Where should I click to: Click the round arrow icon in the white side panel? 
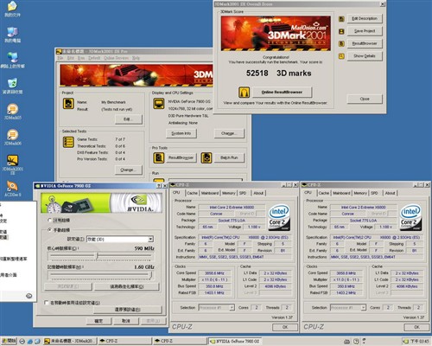click(x=29, y=296)
